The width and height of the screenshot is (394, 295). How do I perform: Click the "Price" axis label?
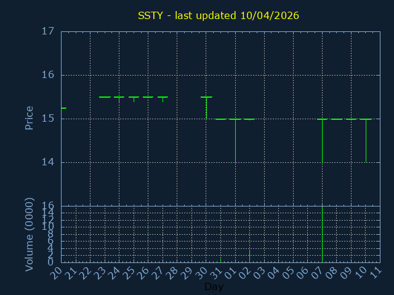[x=29, y=118]
